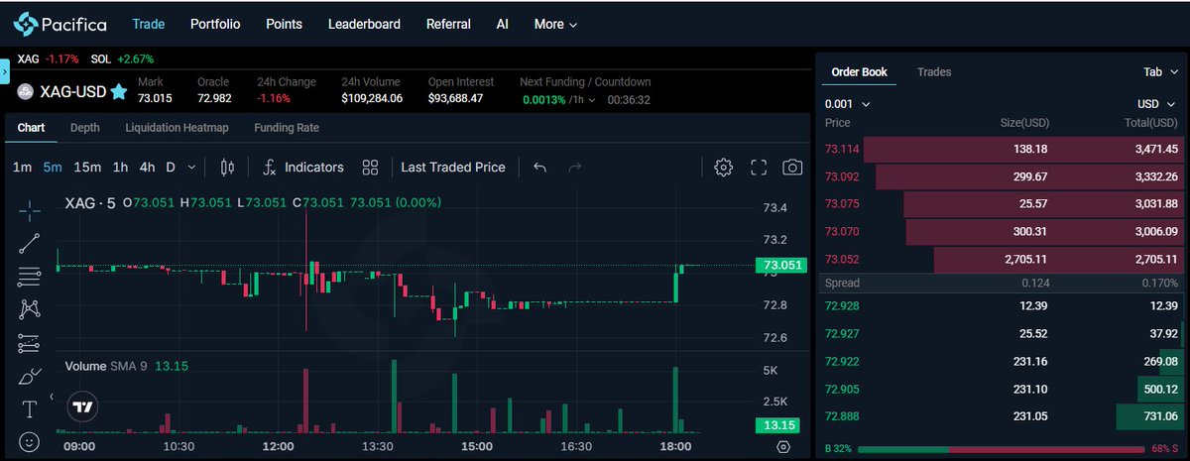Expand the More navigation menu

coord(555,24)
